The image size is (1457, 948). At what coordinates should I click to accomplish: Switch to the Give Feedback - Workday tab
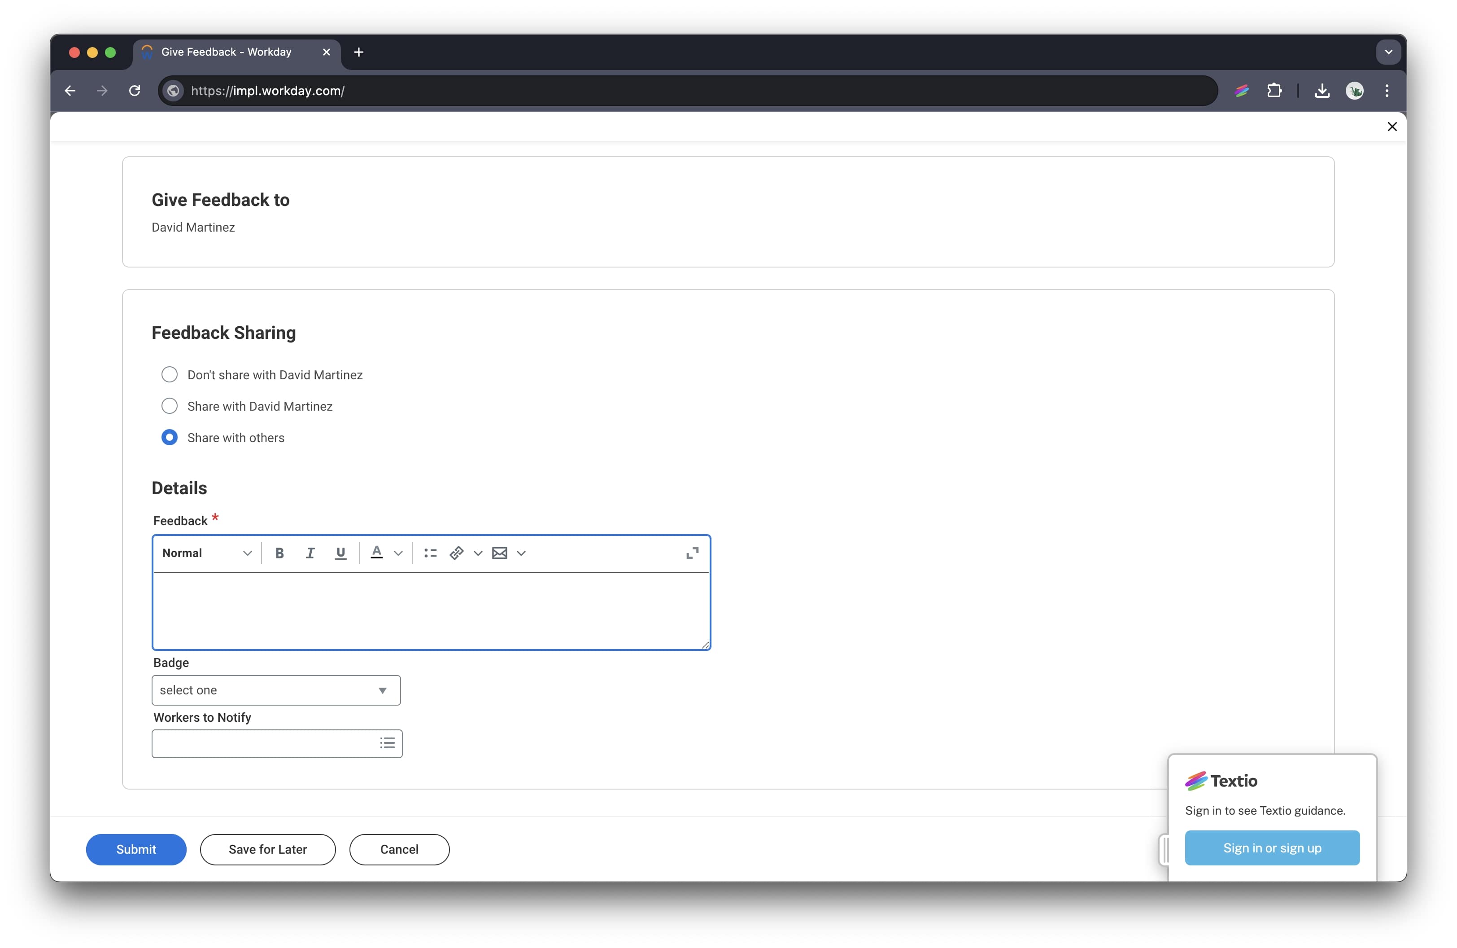click(225, 52)
